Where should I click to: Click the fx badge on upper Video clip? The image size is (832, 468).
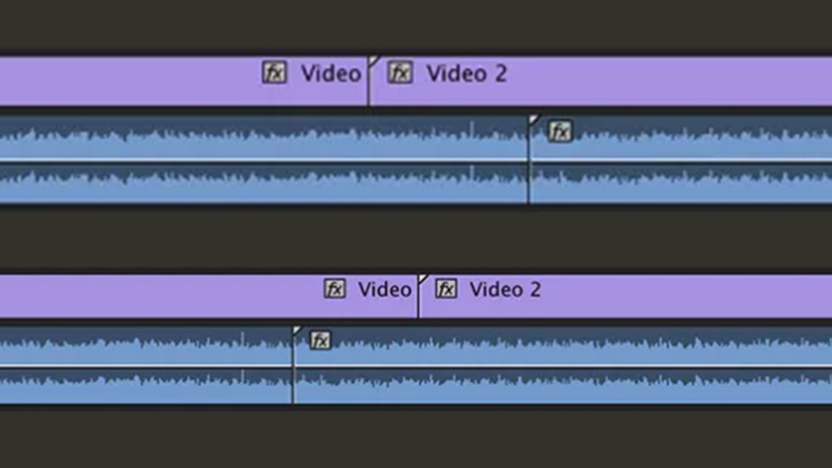274,72
